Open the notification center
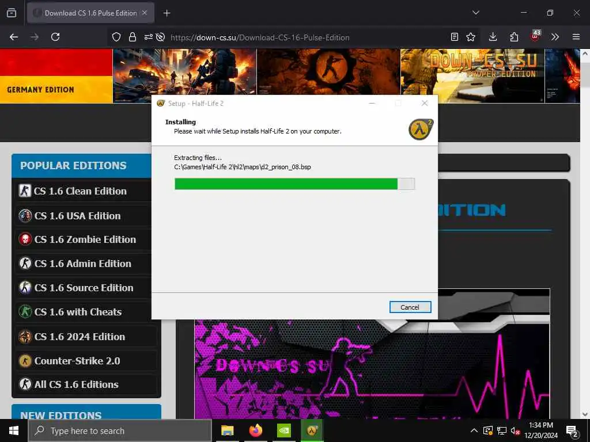Image resolution: width=590 pixels, height=442 pixels. pyautogui.click(x=572, y=432)
